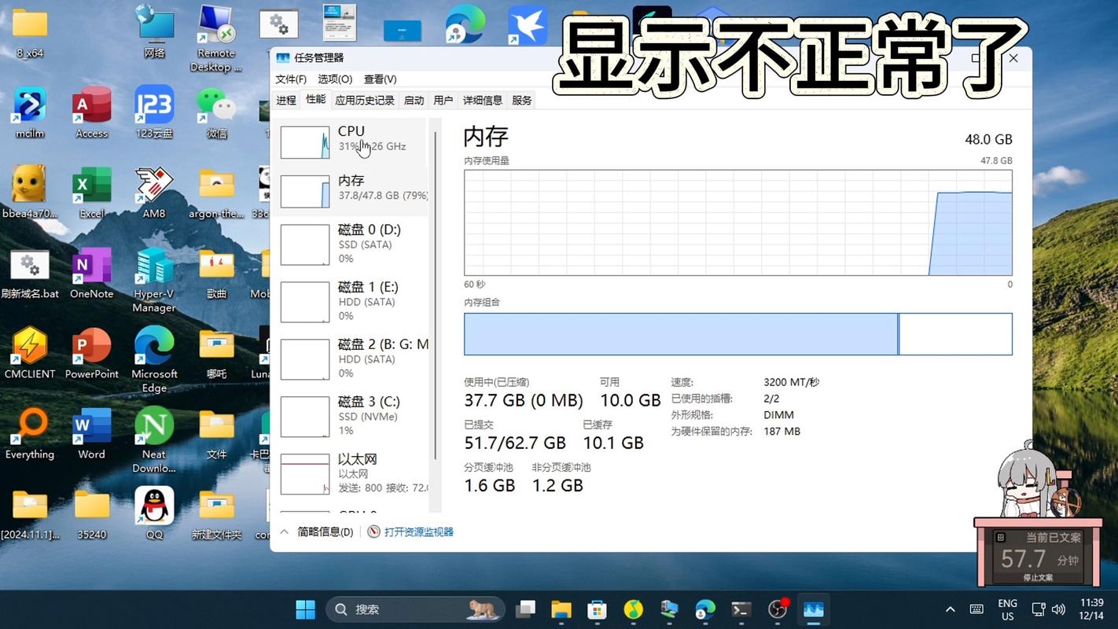The height and width of the screenshot is (629, 1118).
Task: Select the 内存 graph in the sidebar
Action: tap(351, 189)
